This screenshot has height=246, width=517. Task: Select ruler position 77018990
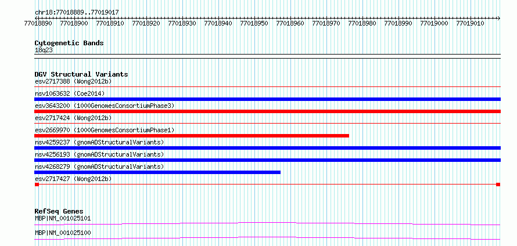click(x=398, y=23)
